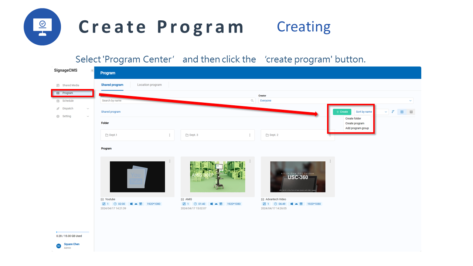Click the search magnifier icon

pos(252,100)
